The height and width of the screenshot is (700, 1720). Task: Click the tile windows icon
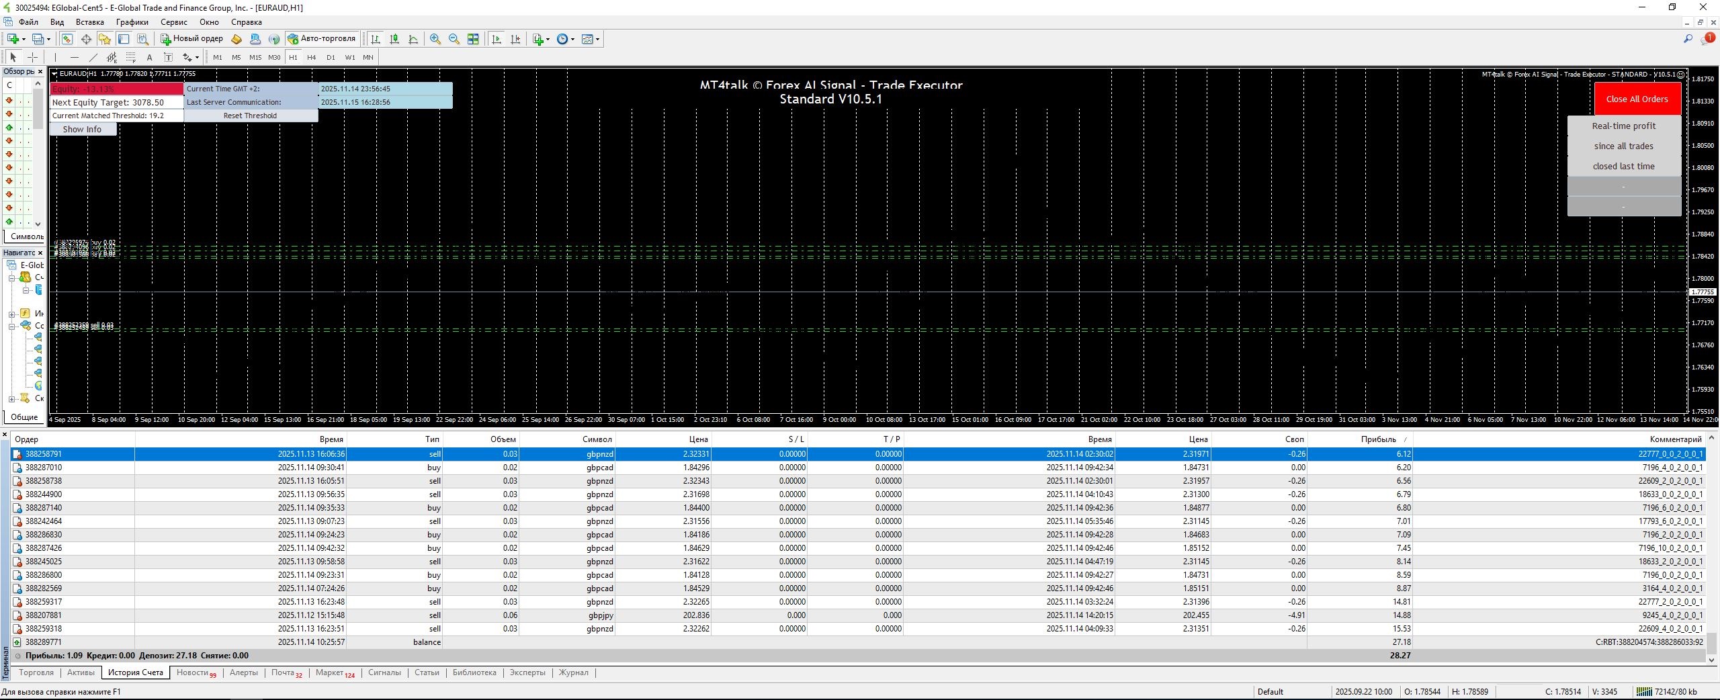pyautogui.click(x=473, y=39)
